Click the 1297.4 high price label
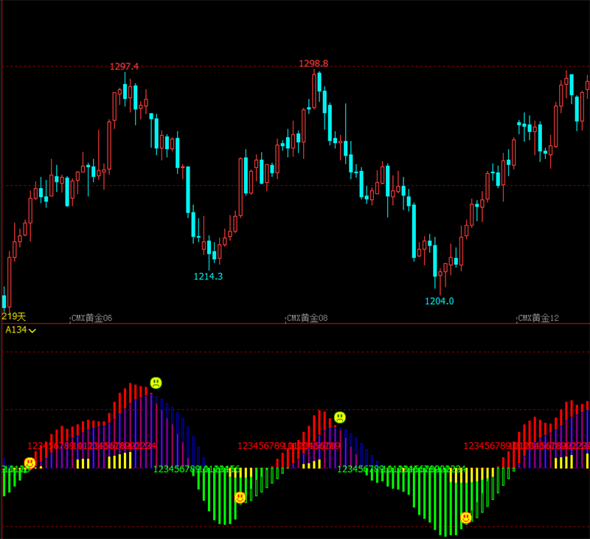Image resolution: width=590 pixels, height=539 pixels. (124, 66)
